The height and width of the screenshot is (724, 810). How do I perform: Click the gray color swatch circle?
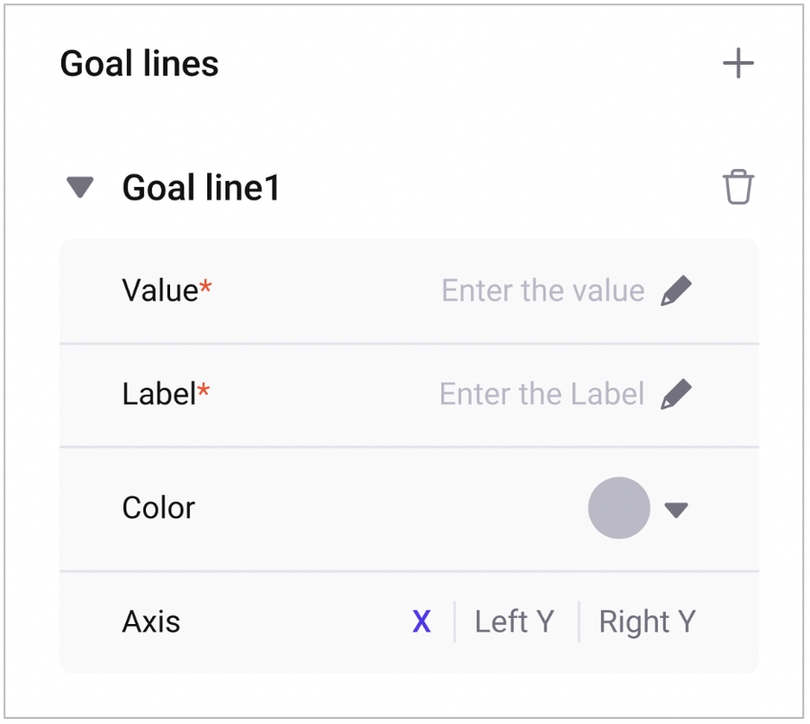(x=619, y=508)
